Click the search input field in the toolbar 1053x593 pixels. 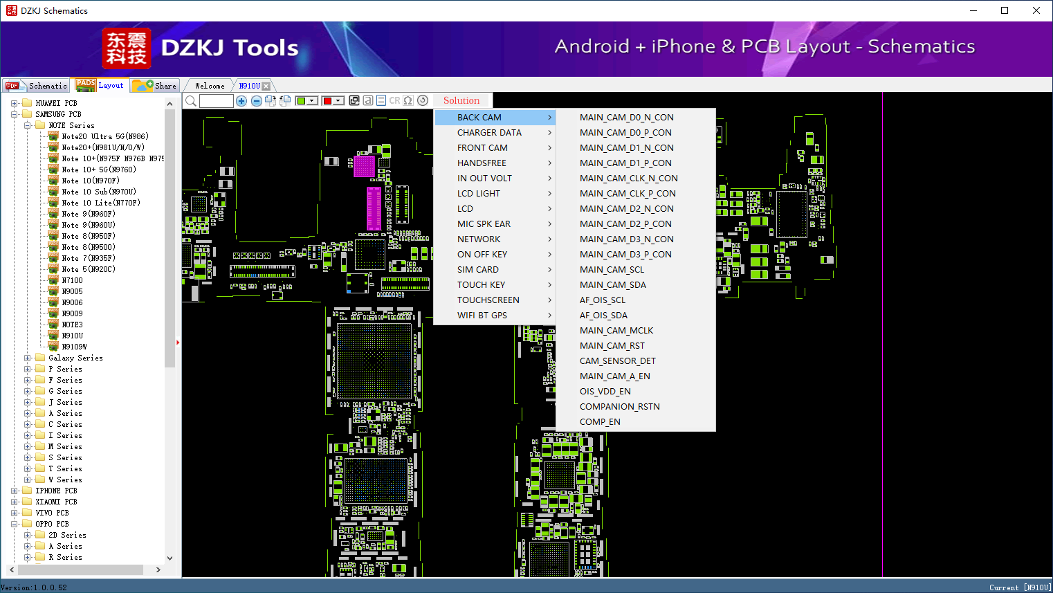pos(217,101)
